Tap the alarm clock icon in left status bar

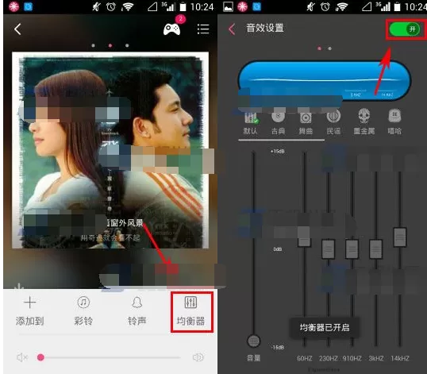[111, 6]
